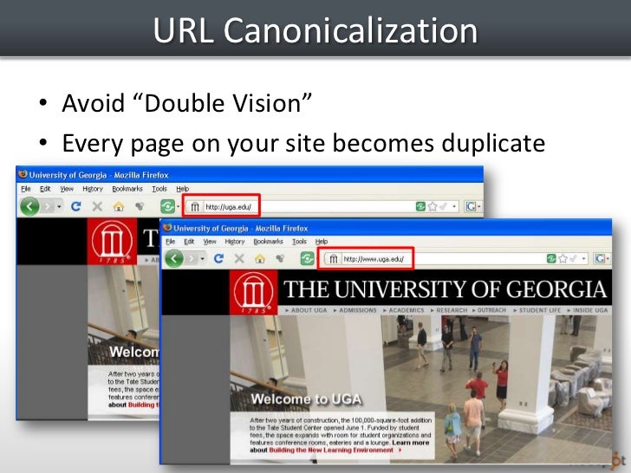
Task: Click Google search engine icon in front window
Action: point(600,259)
